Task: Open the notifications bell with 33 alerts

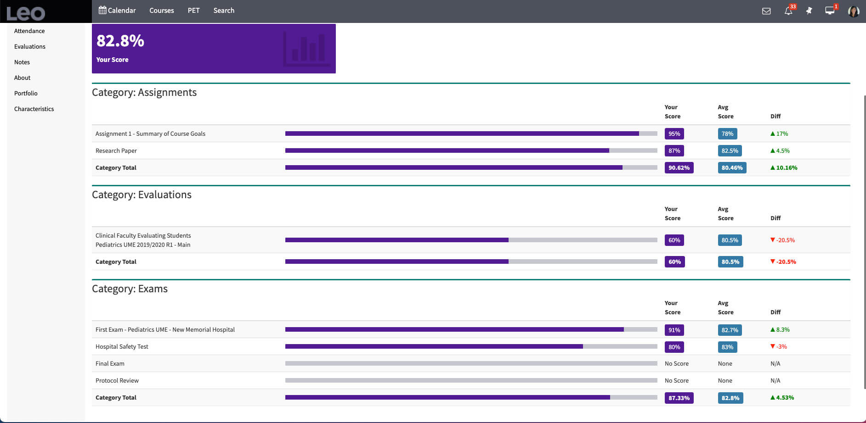Action: 788,11
